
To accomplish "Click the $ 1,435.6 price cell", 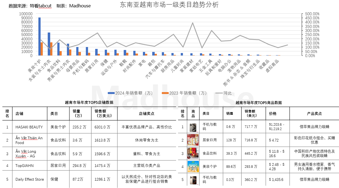I will 276,180.
